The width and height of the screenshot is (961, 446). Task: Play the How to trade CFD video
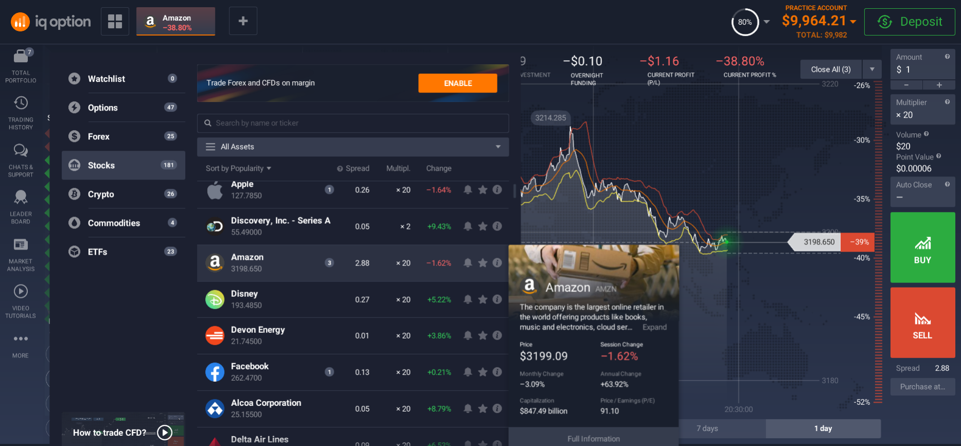click(x=164, y=433)
